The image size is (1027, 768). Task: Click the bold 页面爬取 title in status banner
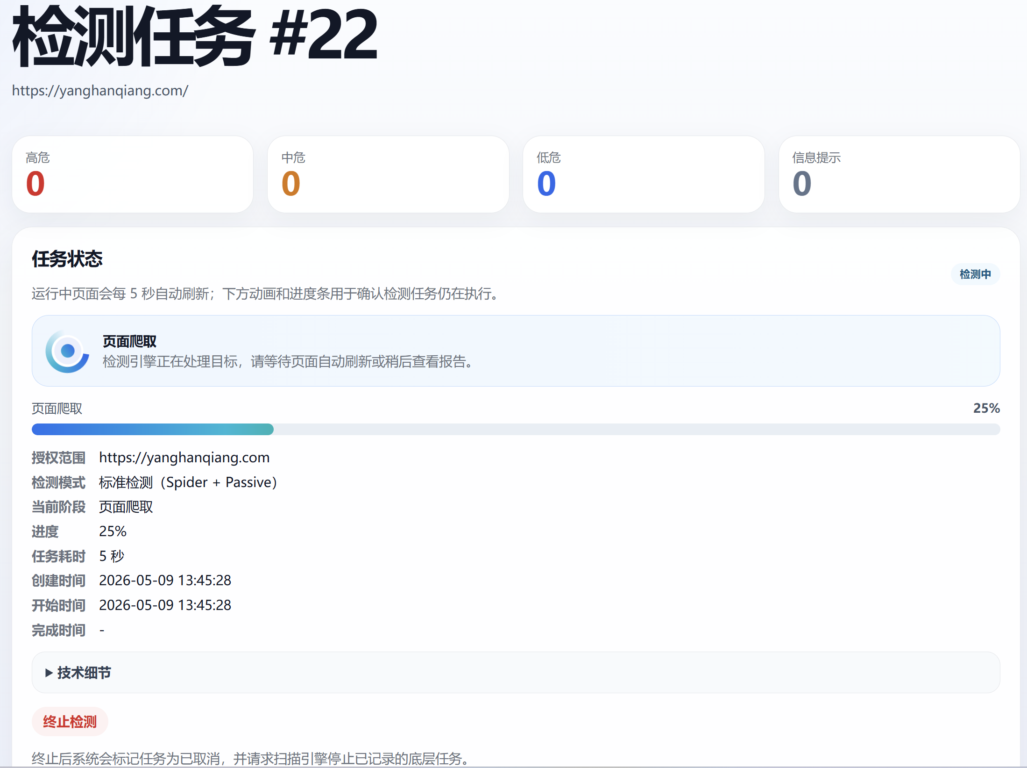pyautogui.click(x=129, y=341)
